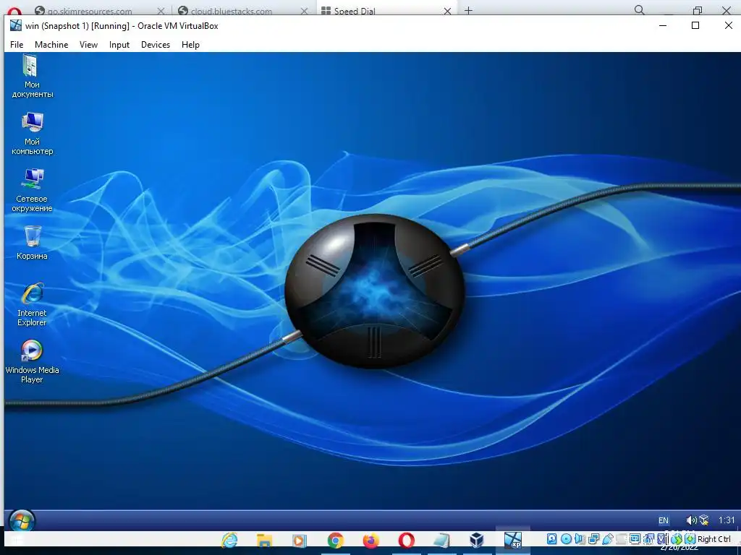Select the Windows Media Player desktop shortcut
Screen dimensions: 741x555
coord(32,361)
